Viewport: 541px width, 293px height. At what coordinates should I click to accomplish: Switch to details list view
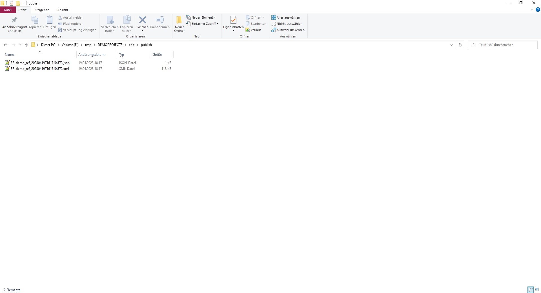click(531, 290)
